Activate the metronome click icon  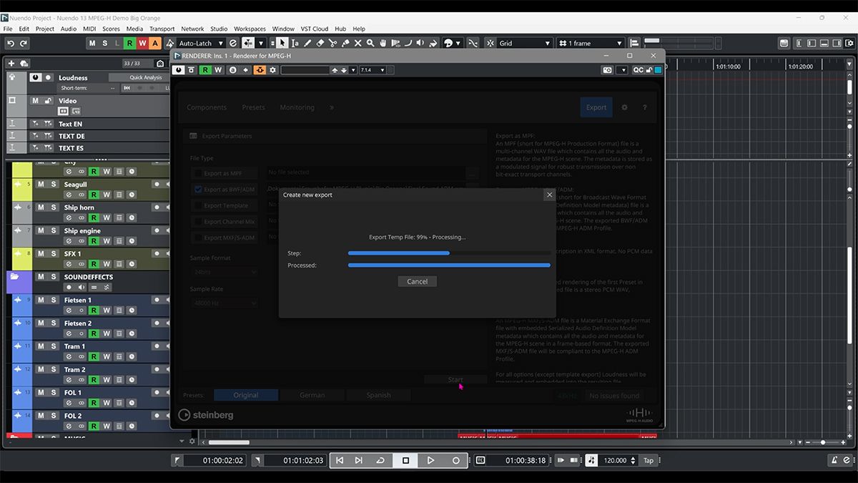tap(591, 461)
